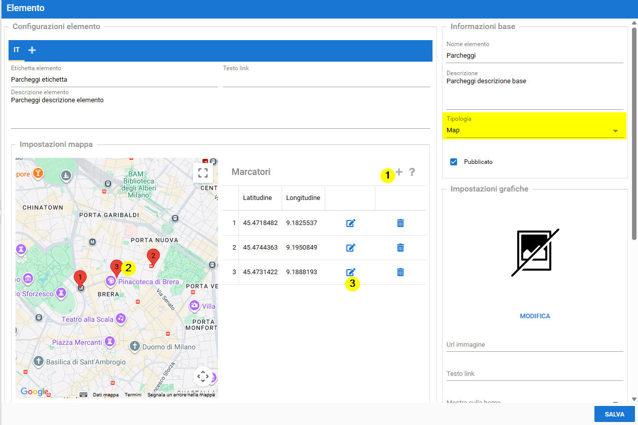Edit marker 2 coordinates
638x425 pixels.
click(351, 248)
